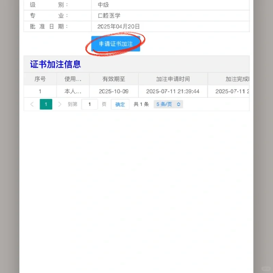Click the 加注申请时间 column header
This screenshot has width=273, height=273.
click(173, 79)
